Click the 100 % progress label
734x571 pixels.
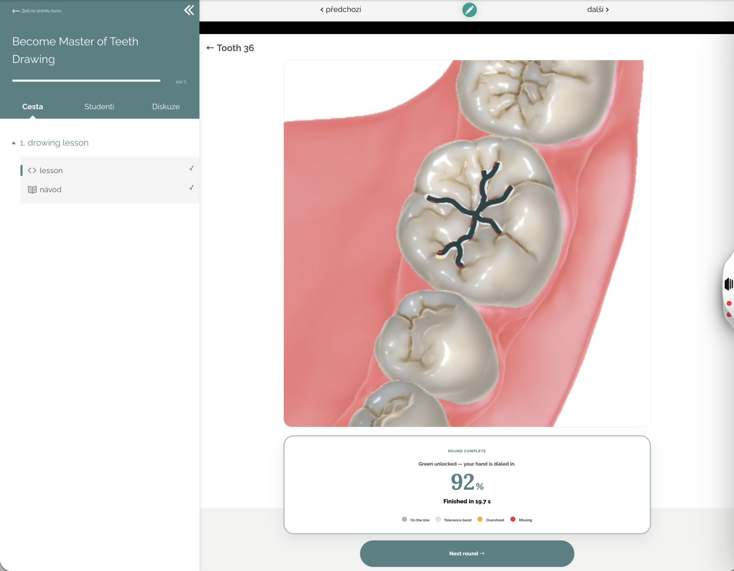point(181,82)
